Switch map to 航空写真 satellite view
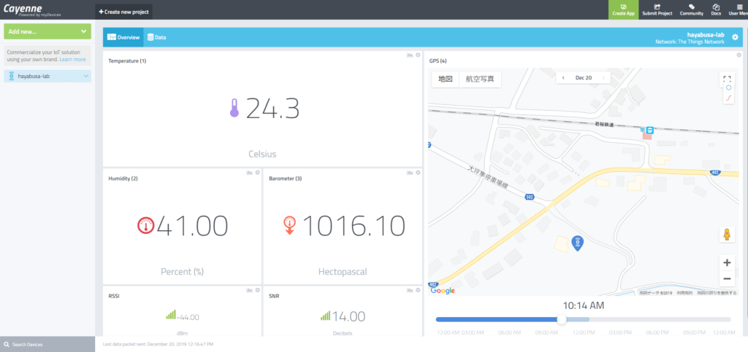Image resolution: width=748 pixels, height=352 pixels. 480,79
